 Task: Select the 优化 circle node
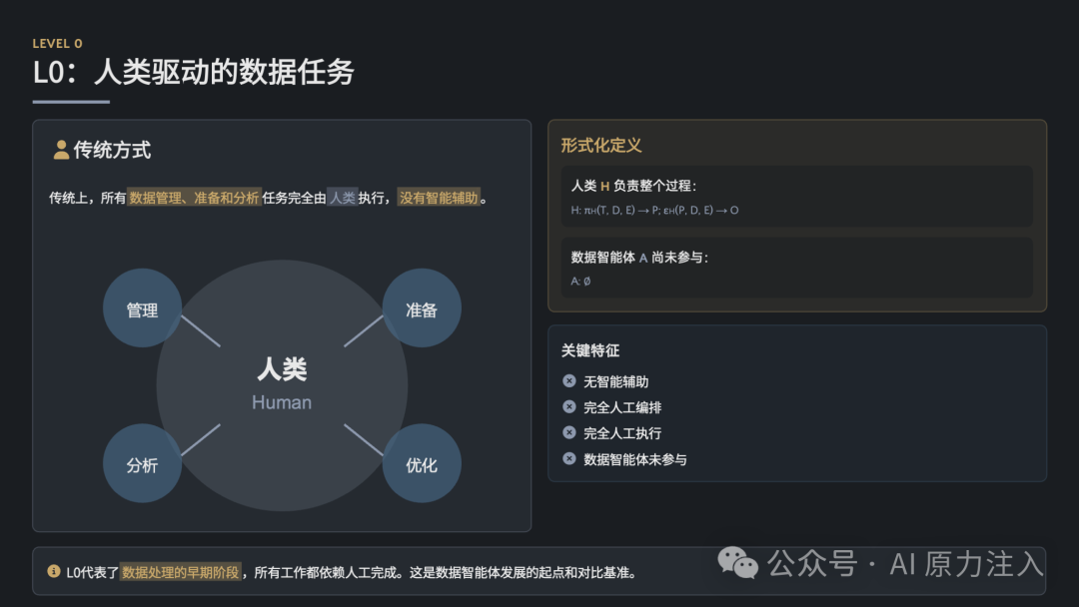click(x=422, y=463)
